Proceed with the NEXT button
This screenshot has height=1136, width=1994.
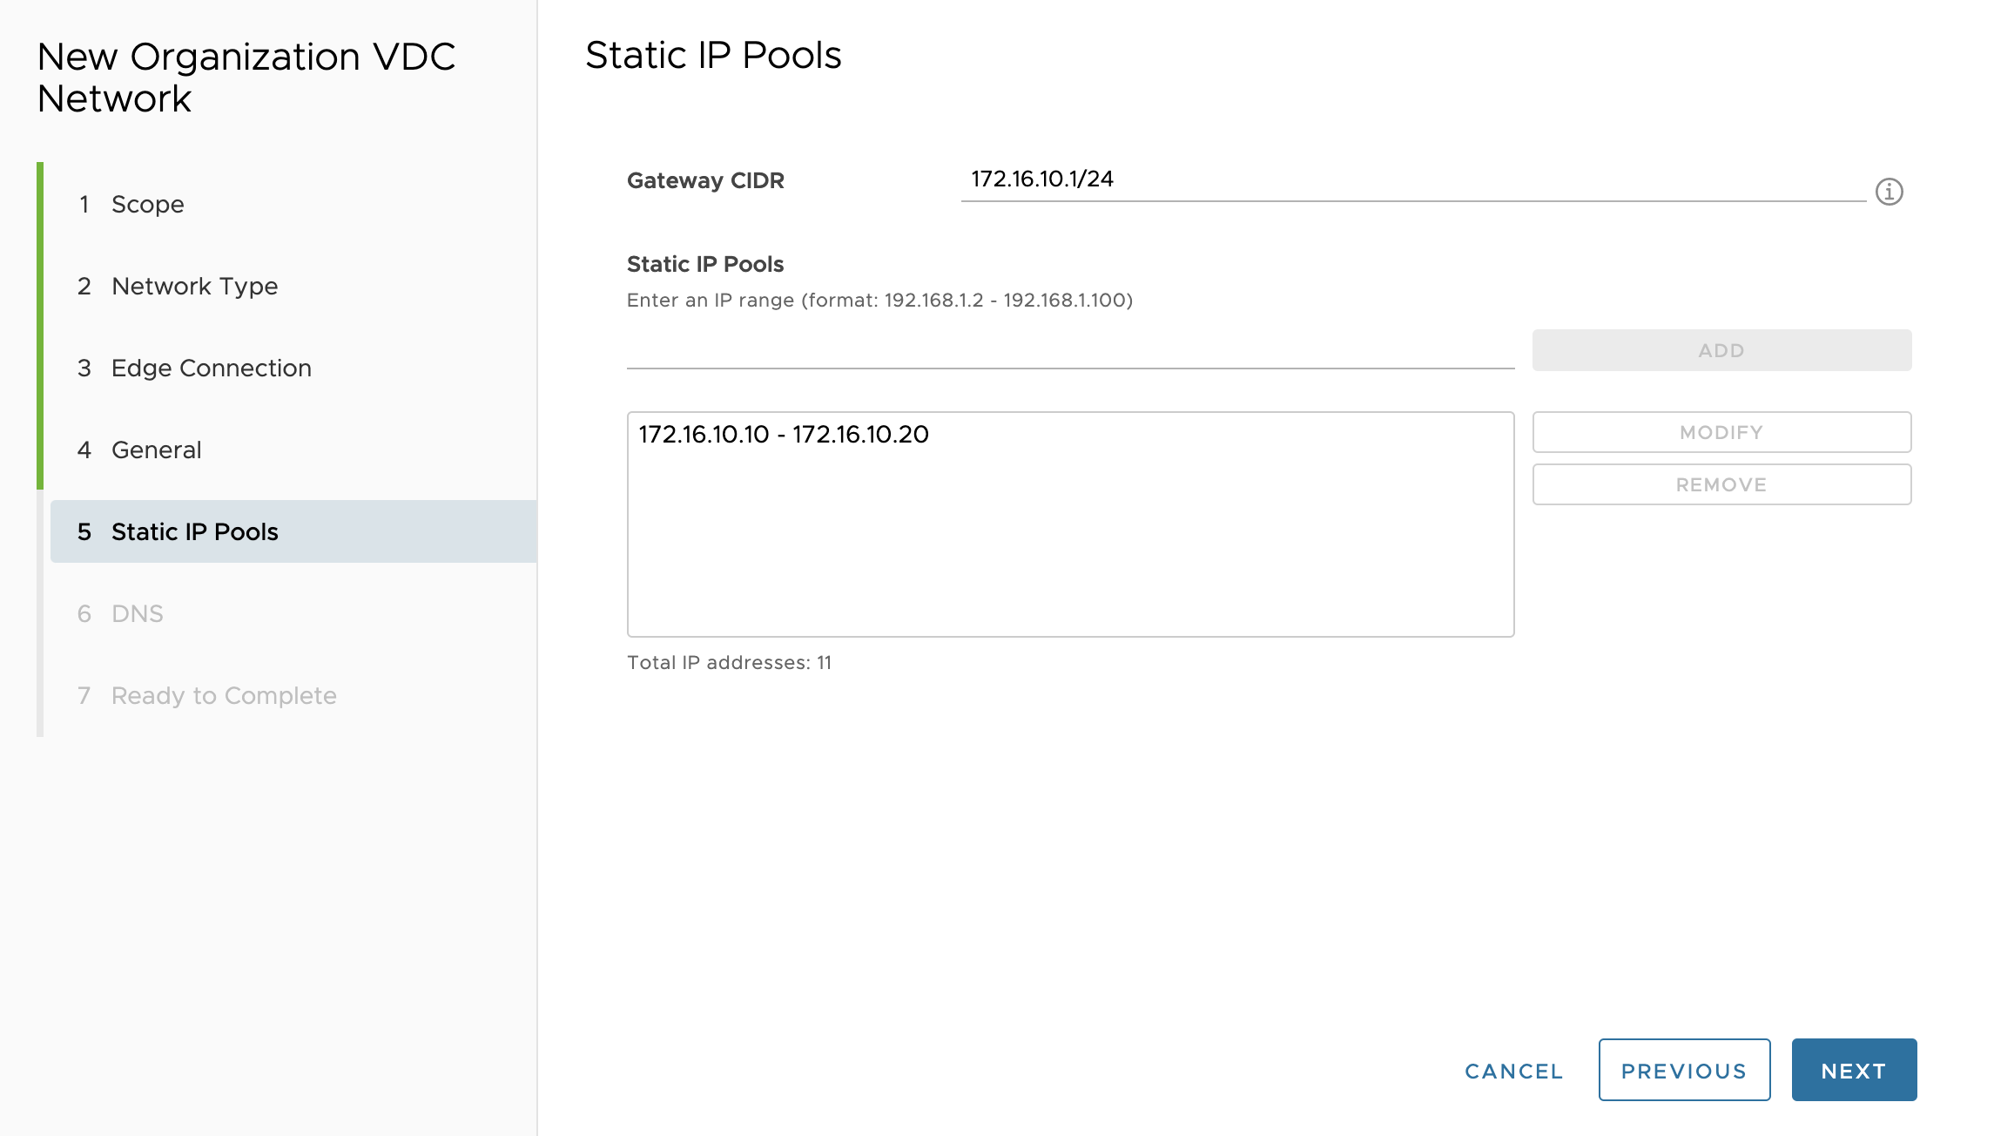point(1853,1070)
